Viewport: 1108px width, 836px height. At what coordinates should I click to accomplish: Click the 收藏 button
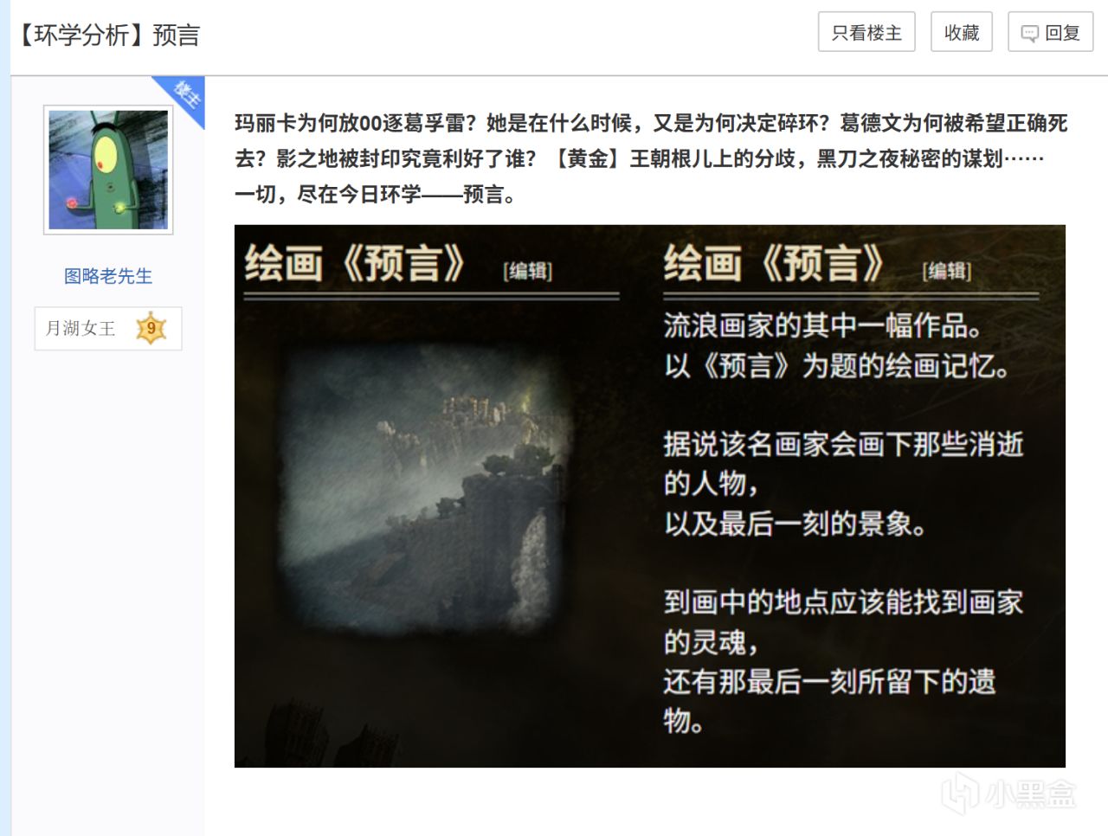962,32
